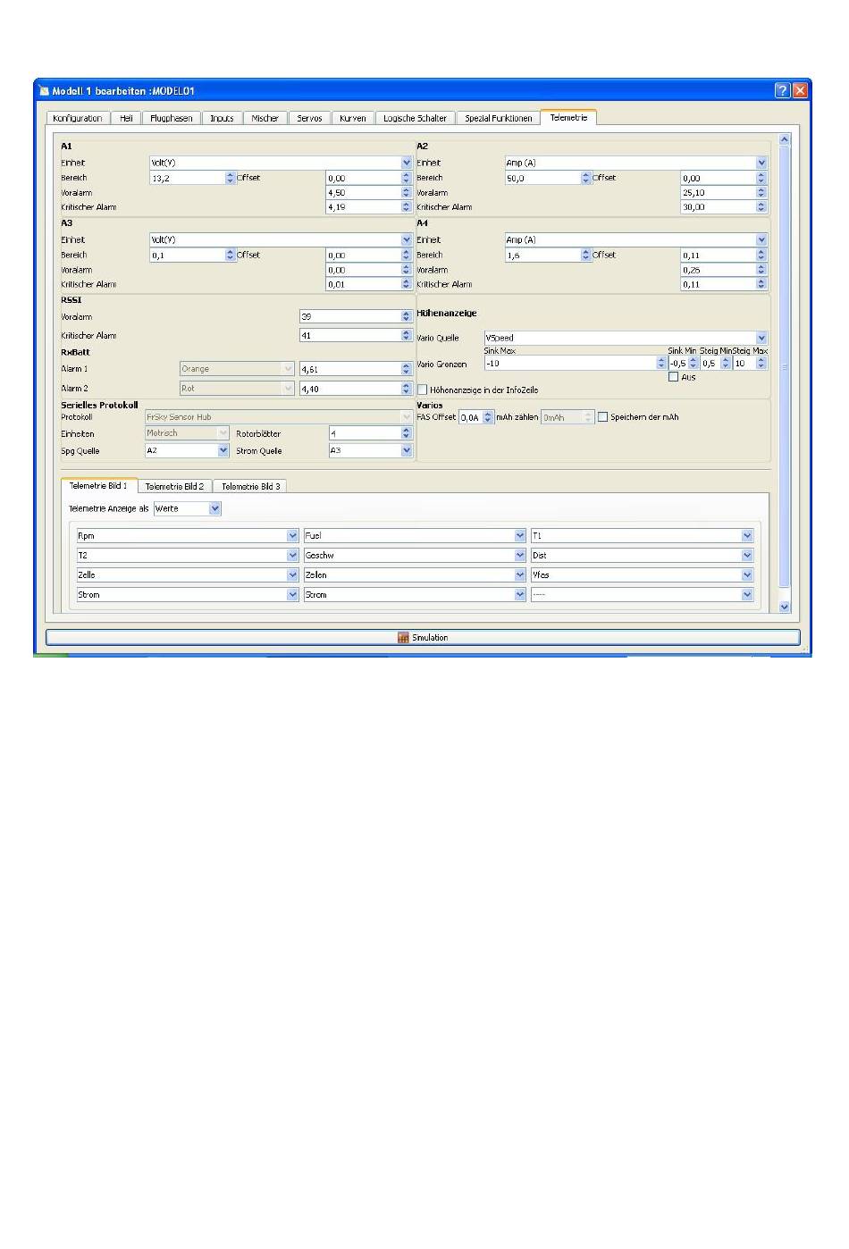Viewport: 849px width, 1249px height.
Task: Click the RxBatt Alarm 1 value field 4,61
Action: (356, 368)
